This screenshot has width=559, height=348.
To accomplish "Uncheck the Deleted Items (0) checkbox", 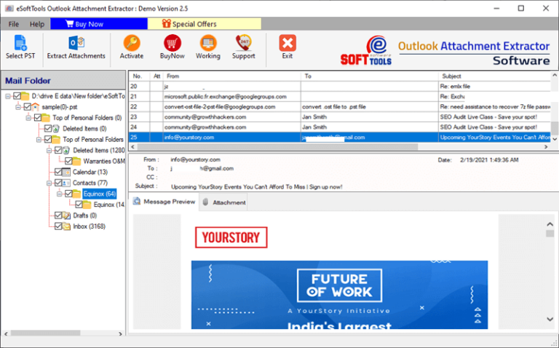I will tap(48, 128).
